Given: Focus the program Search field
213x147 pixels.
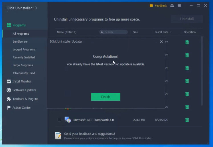Looking at the screenshot, I should pos(113,32).
